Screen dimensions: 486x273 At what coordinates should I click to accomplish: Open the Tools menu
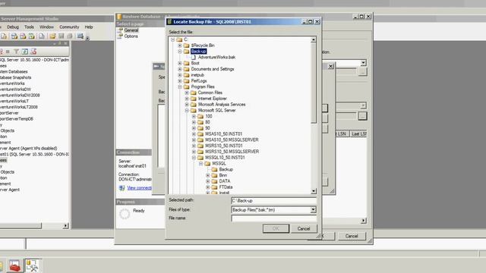(x=29, y=27)
